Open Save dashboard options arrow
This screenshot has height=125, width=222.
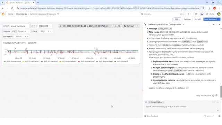[219, 19]
